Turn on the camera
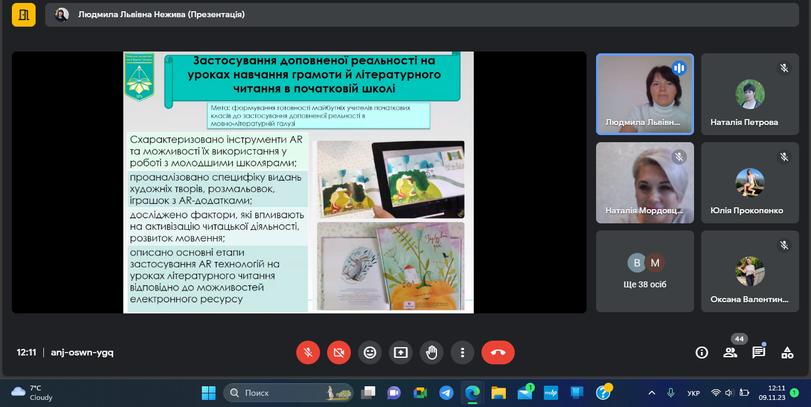 pyautogui.click(x=339, y=352)
